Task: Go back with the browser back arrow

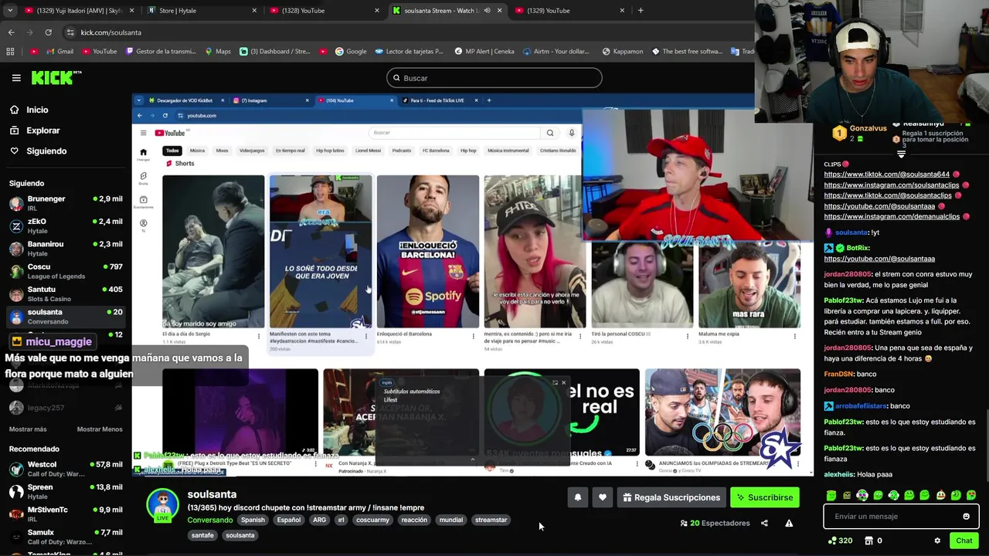Action: coord(11,32)
